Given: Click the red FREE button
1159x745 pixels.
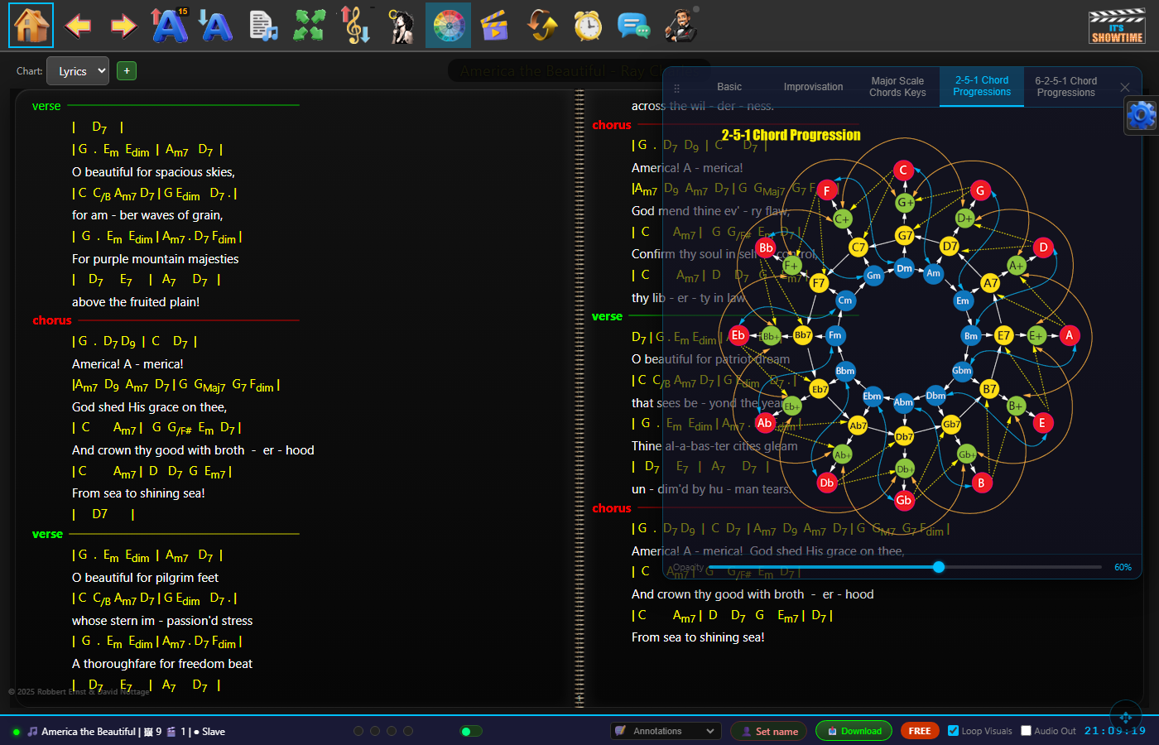Looking at the screenshot, I should click(920, 731).
